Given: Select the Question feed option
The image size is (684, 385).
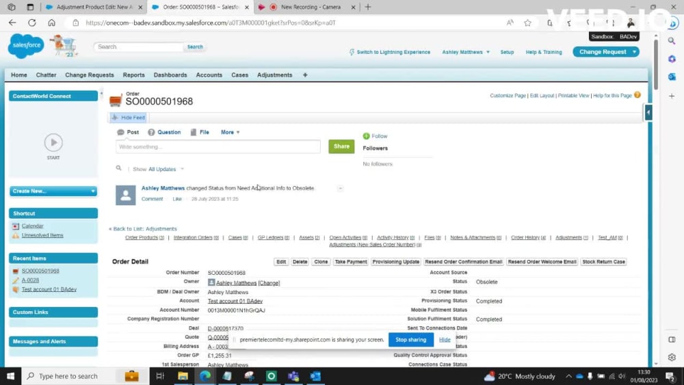Looking at the screenshot, I should 164,132.
